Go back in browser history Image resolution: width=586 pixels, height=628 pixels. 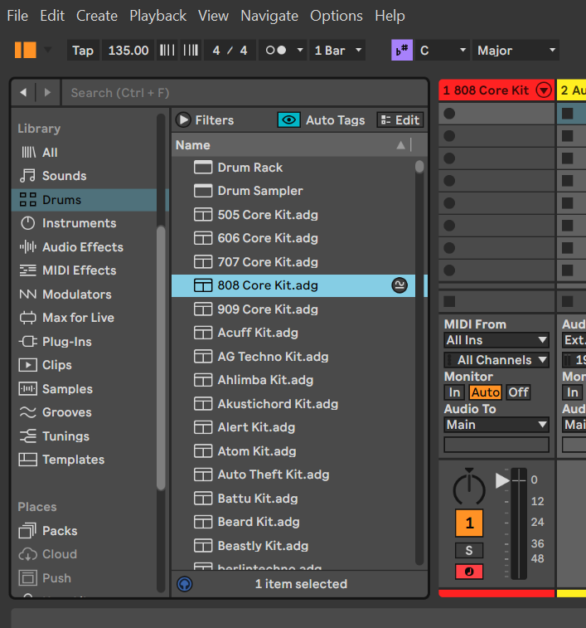pos(23,93)
